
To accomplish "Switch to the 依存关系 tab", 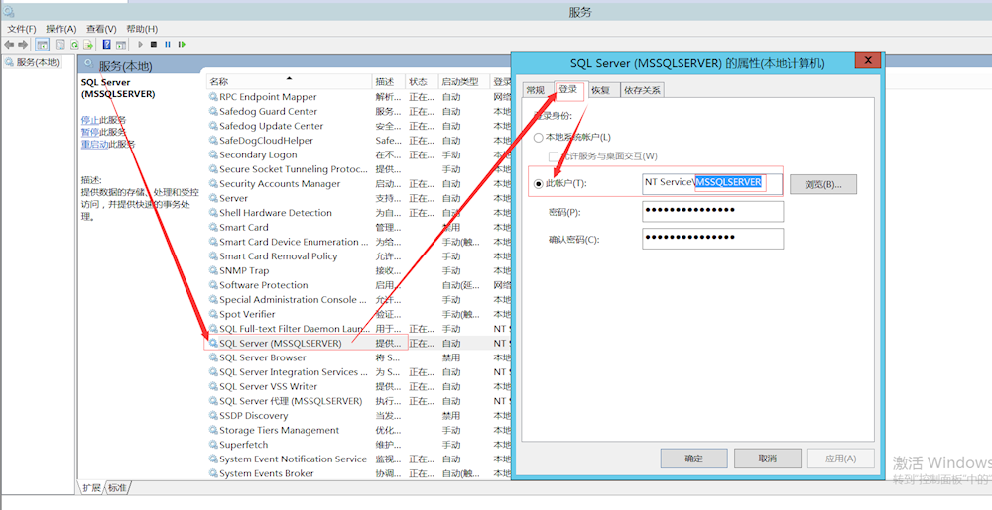I will pyautogui.click(x=642, y=90).
